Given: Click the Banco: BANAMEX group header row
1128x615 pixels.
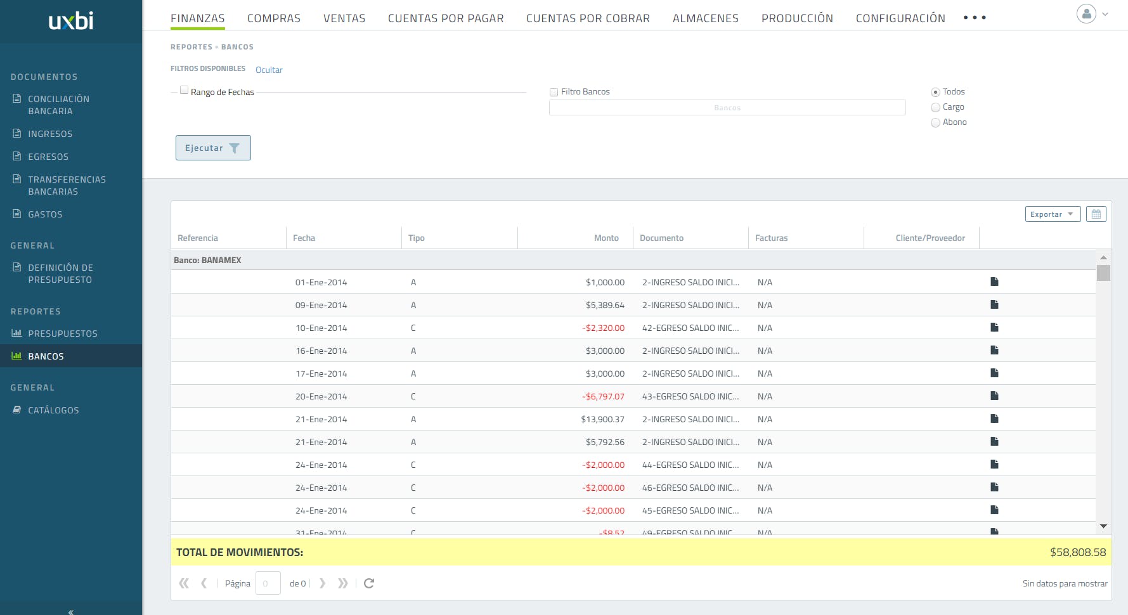Looking at the screenshot, I should click(x=633, y=260).
